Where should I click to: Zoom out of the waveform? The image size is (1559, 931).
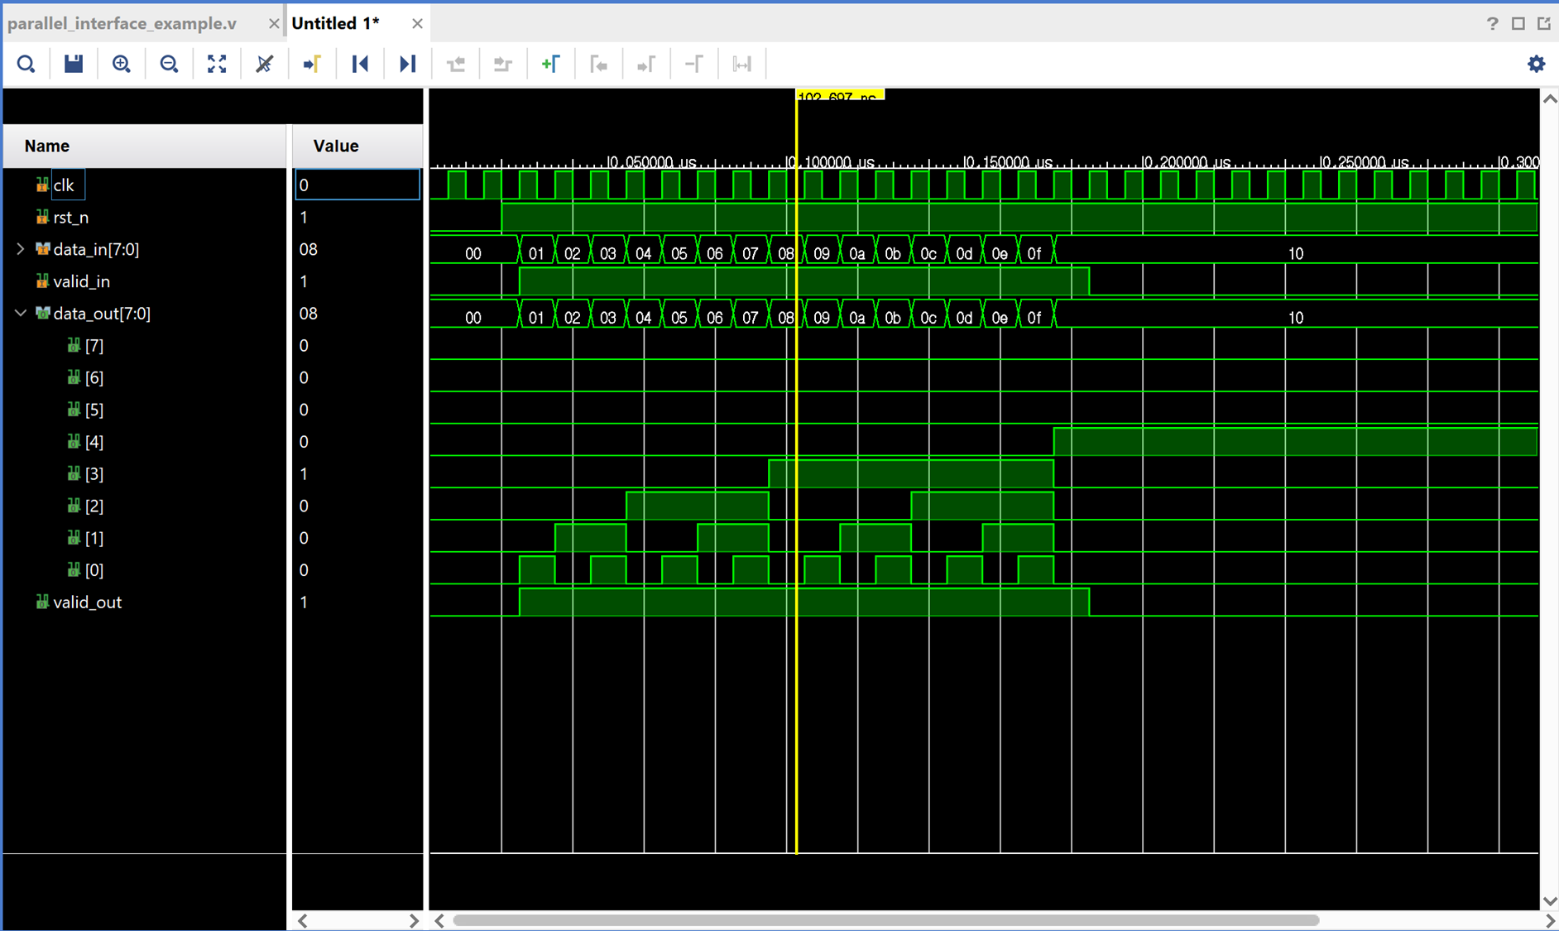pos(169,64)
